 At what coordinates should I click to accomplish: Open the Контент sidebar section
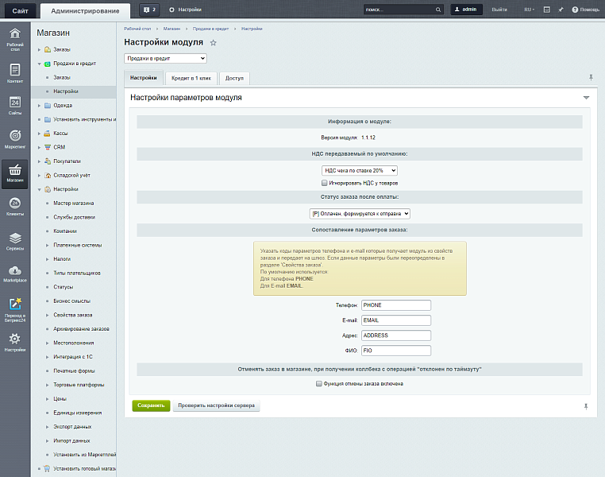pyautogui.click(x=15, y=72)
